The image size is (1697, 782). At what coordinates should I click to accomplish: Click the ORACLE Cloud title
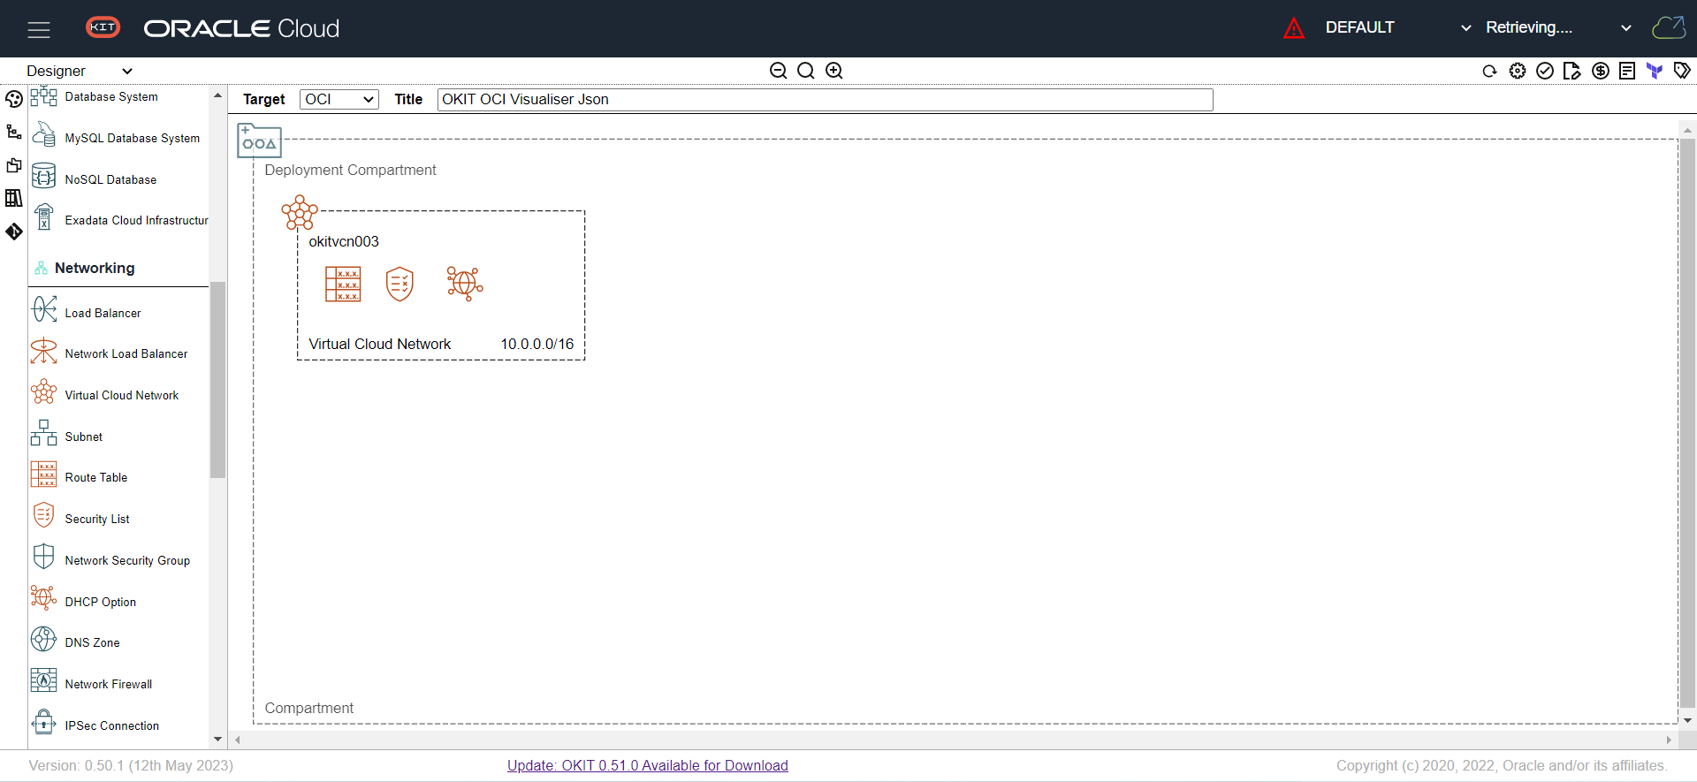[x=241, y=28]
